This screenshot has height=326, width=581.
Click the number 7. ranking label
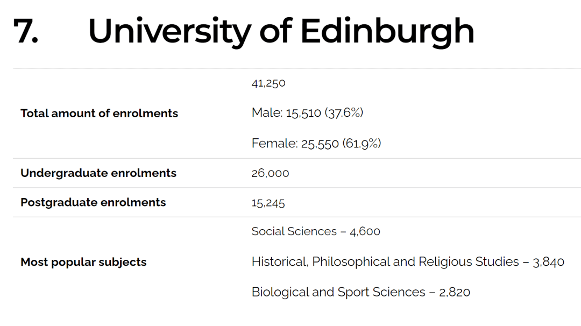(26, 31)
